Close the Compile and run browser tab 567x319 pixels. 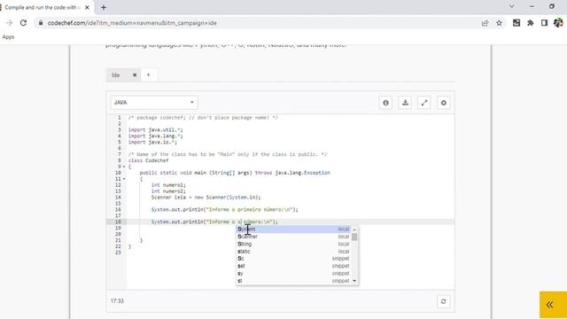coord(87,7)
